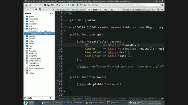188x105 pixels.
Task: Click the Back navigation arrow in toolbar
Action: pyautogui.click(x=26, y=5)
